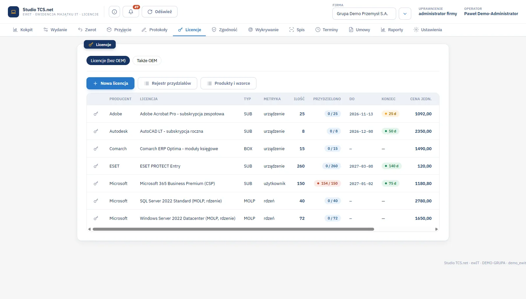Click key icon in Windows Server row
This screenshot has height=299, width=526.
(x=96, y=218)
